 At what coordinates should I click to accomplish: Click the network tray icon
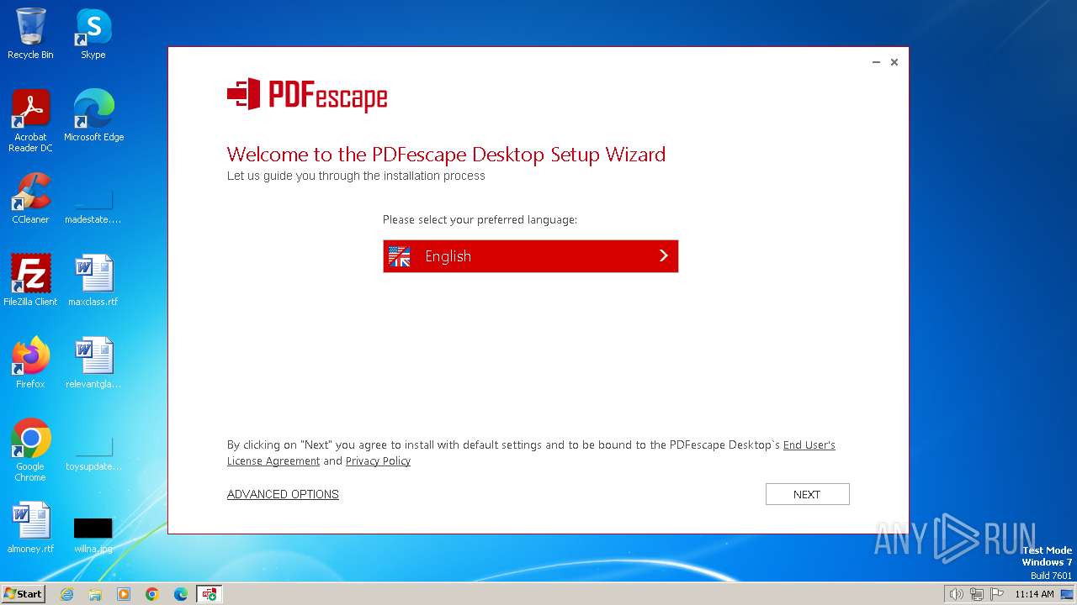pos(977,594)
